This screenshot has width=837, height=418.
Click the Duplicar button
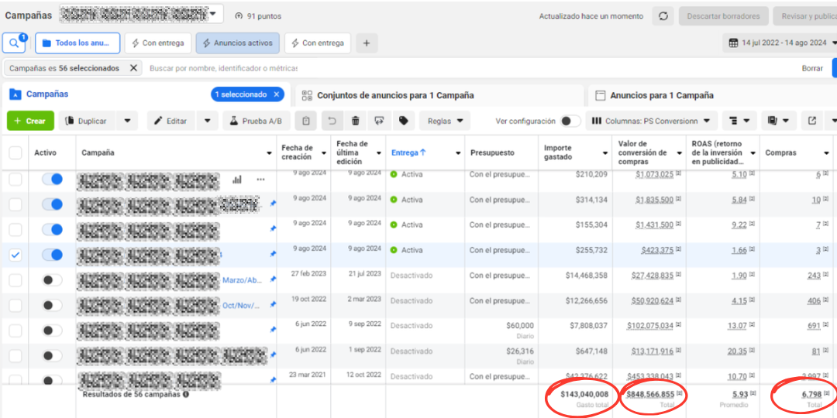click(87, 121)
